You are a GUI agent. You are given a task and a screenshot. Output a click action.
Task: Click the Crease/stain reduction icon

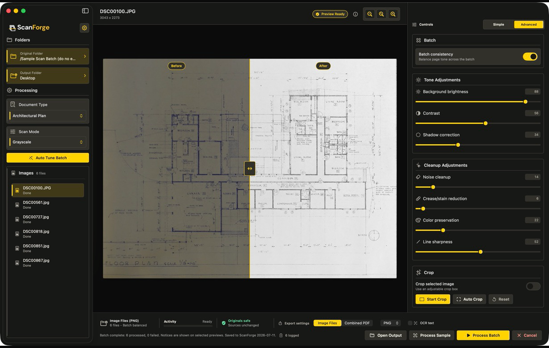pos(418,199)
